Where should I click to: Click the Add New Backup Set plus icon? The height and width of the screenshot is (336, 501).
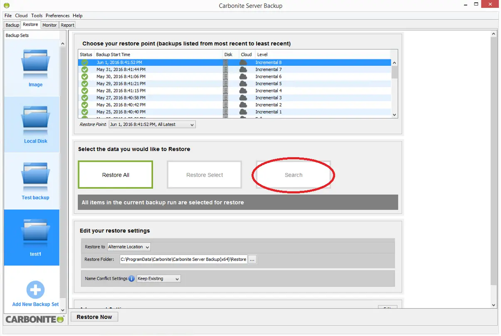tap(35, 290)
